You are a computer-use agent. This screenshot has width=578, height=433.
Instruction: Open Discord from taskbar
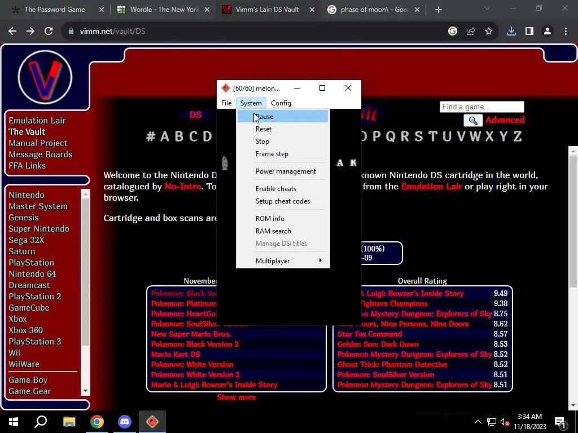125,422
